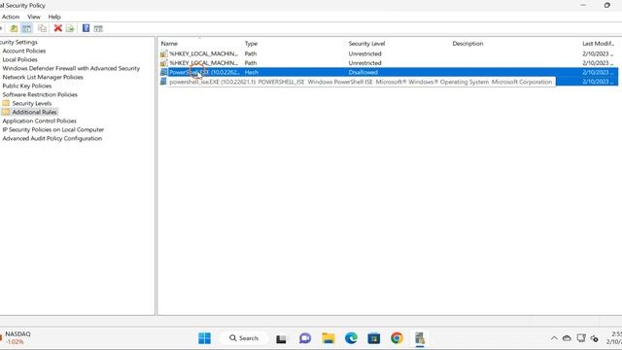This screenshot has height=350, width=622.
Task: Open Help via the blue question mark icon
Action: click(86, 28)
